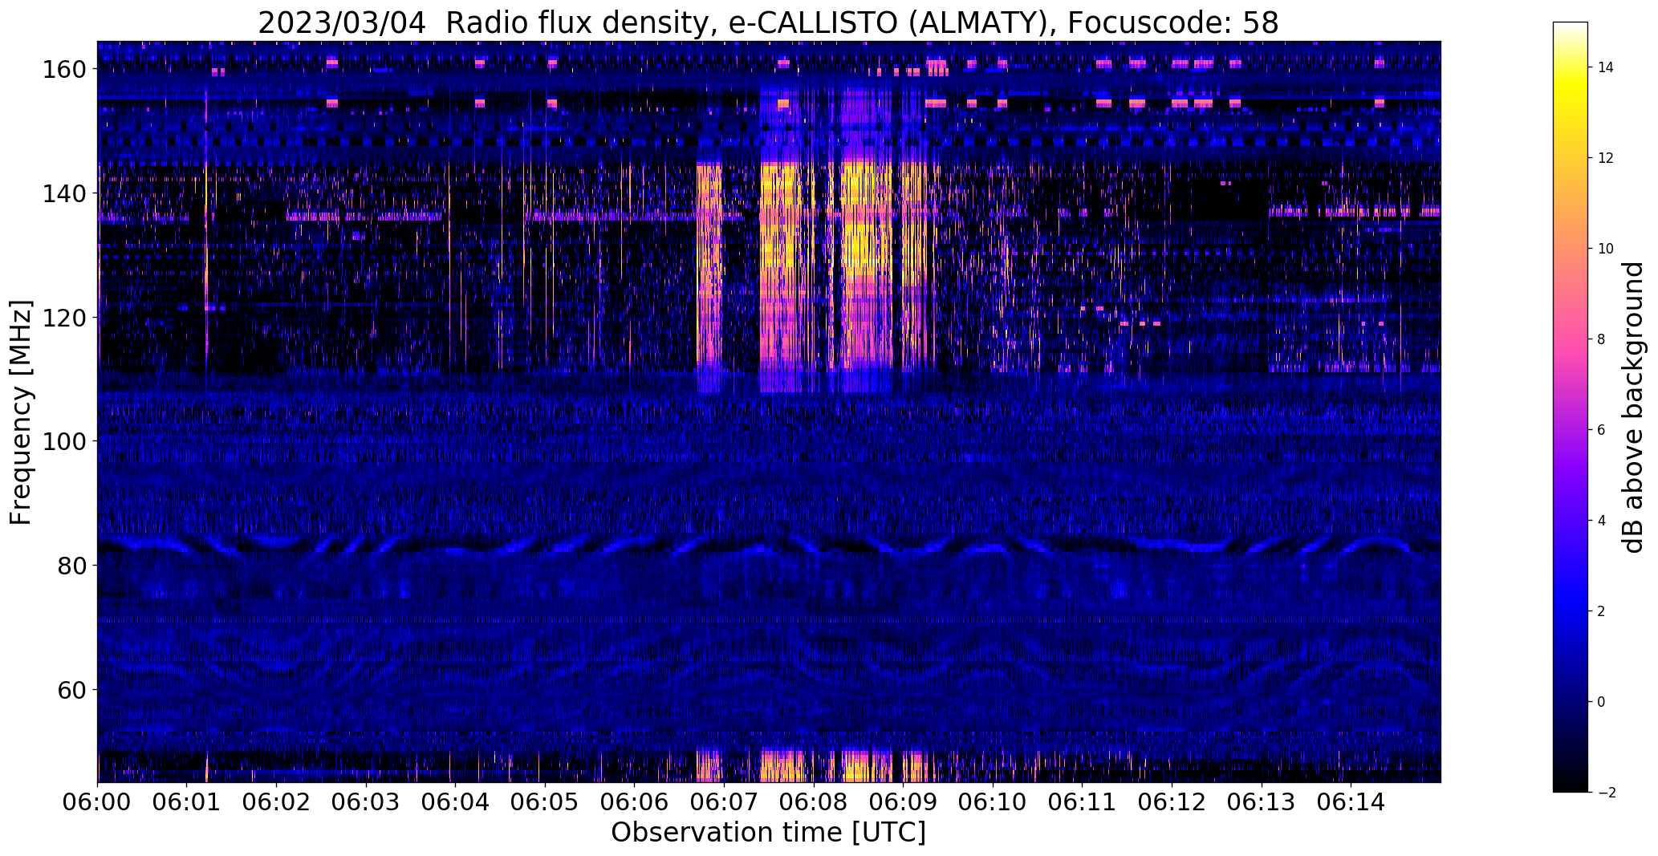The width and height of the screenshot is (1658, 856).
Task: Click the 60 frequency tick label
Action: point(71,690)
